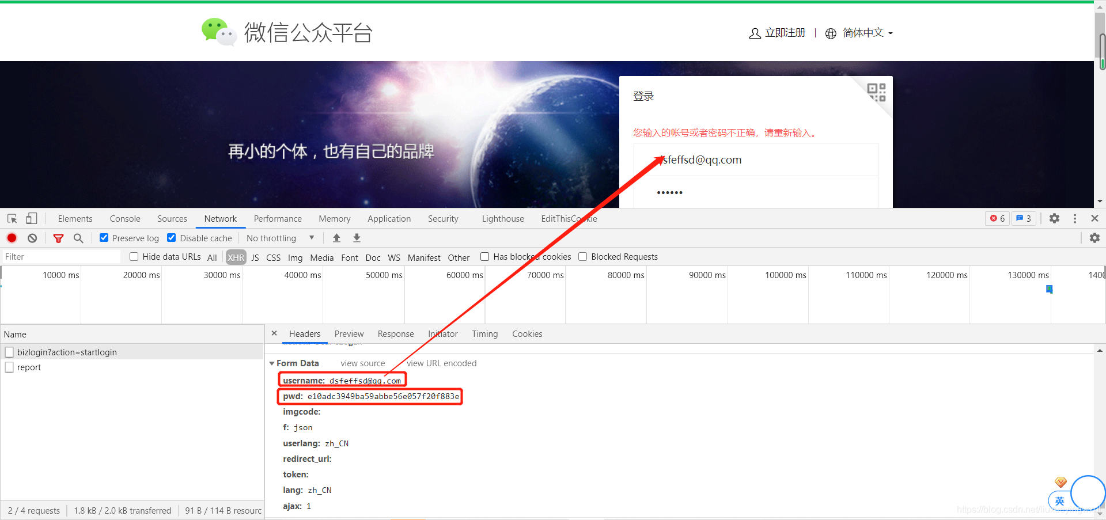This screenshot has width=1106, height=520.
Task: Select the JS filter type
Action: pyautogui.click(x=255, y=257)
